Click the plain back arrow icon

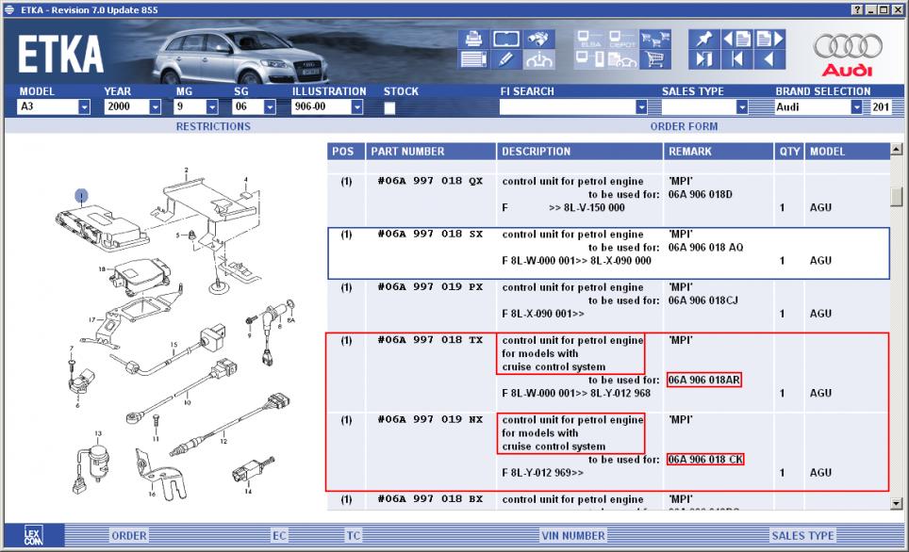[769, 59]
